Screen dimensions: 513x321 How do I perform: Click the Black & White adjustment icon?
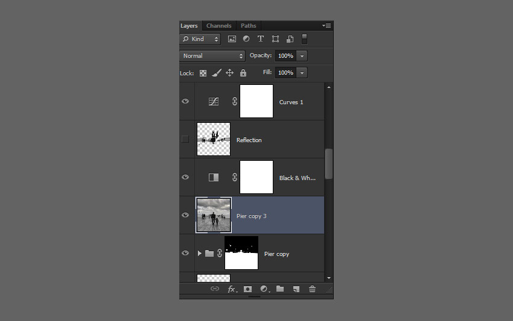[x=214, y=177]
